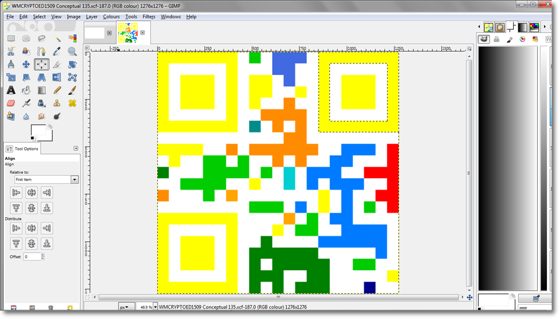The height and width of the screenshot is (319, 560).
Task: Open the Gradients dock tab
Action: (523, 27)
